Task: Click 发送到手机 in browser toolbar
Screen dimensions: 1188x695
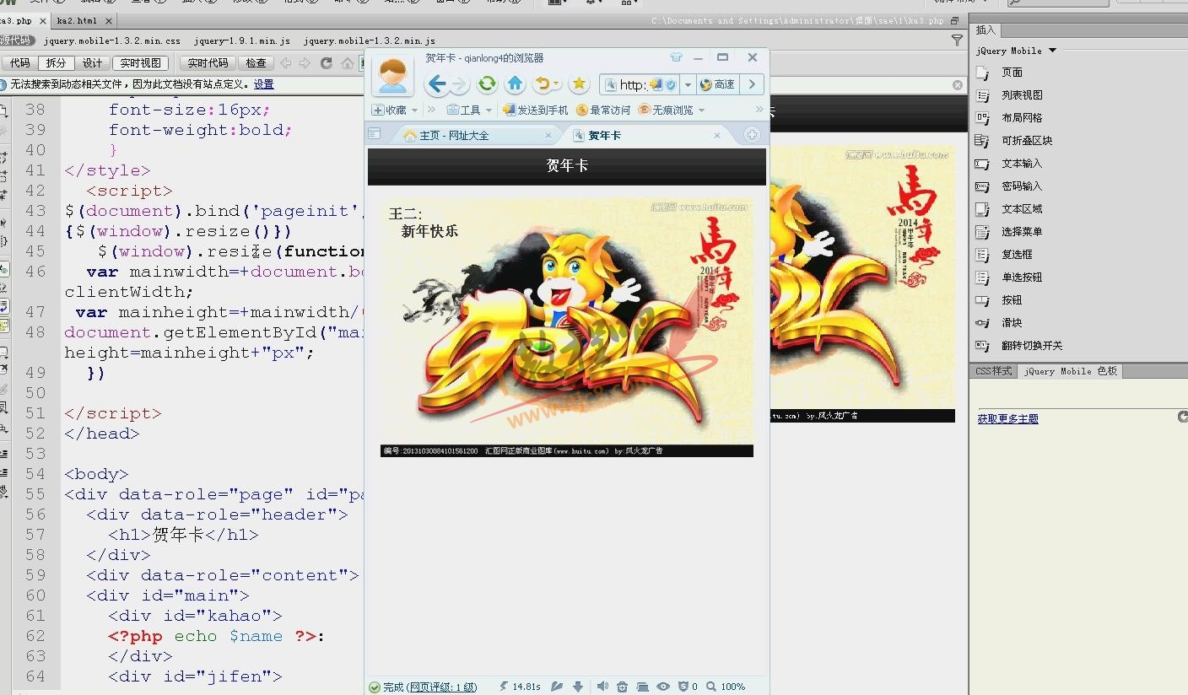Action: [x=535, y=110]
